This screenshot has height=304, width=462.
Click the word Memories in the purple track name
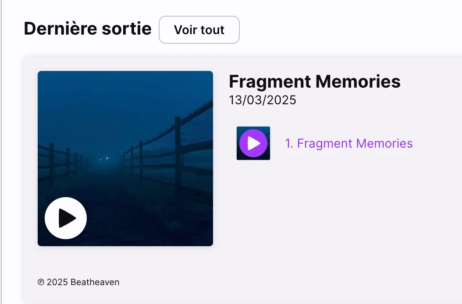[384, 143]
